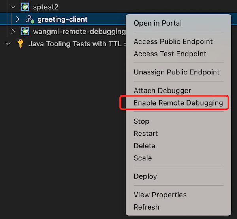Screen dimensions: 237x219
Task: Select Access Public Endpoint menu entry
Action: point(173,41)
